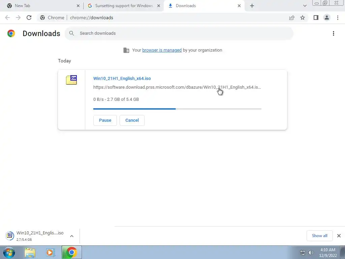Click the download progress bar
Image resolution: width=345 pixels, height=259 pixels.
point(177,109)
